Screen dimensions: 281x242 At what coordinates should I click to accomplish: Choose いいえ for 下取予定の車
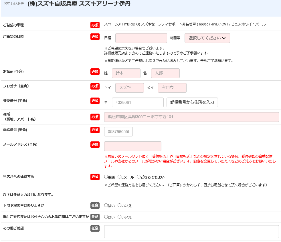(x=119, y=205)
